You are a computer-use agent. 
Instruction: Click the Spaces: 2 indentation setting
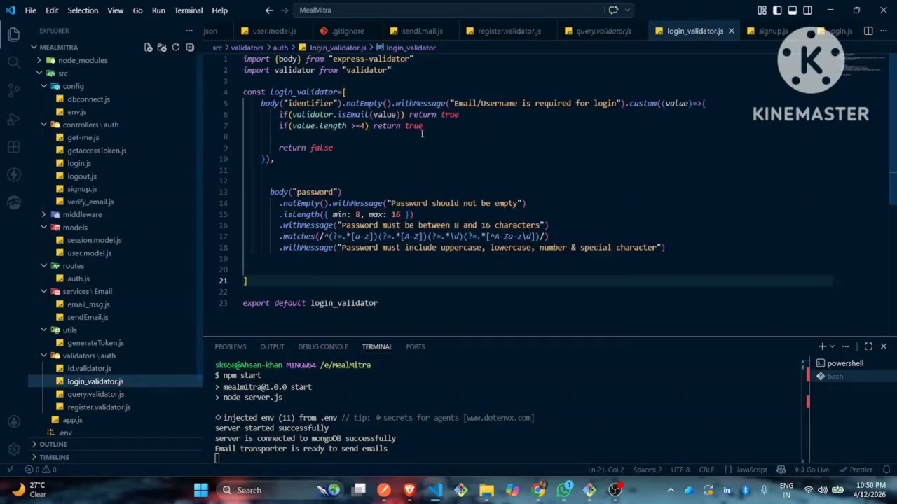(x=647, y=470)
